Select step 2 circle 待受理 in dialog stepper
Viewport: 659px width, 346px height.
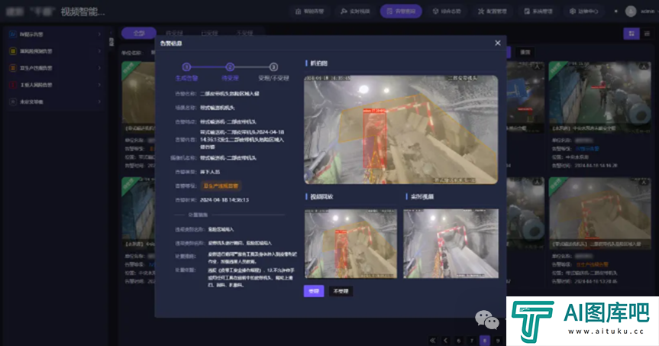pyautogui.click(x=230, y=67)
